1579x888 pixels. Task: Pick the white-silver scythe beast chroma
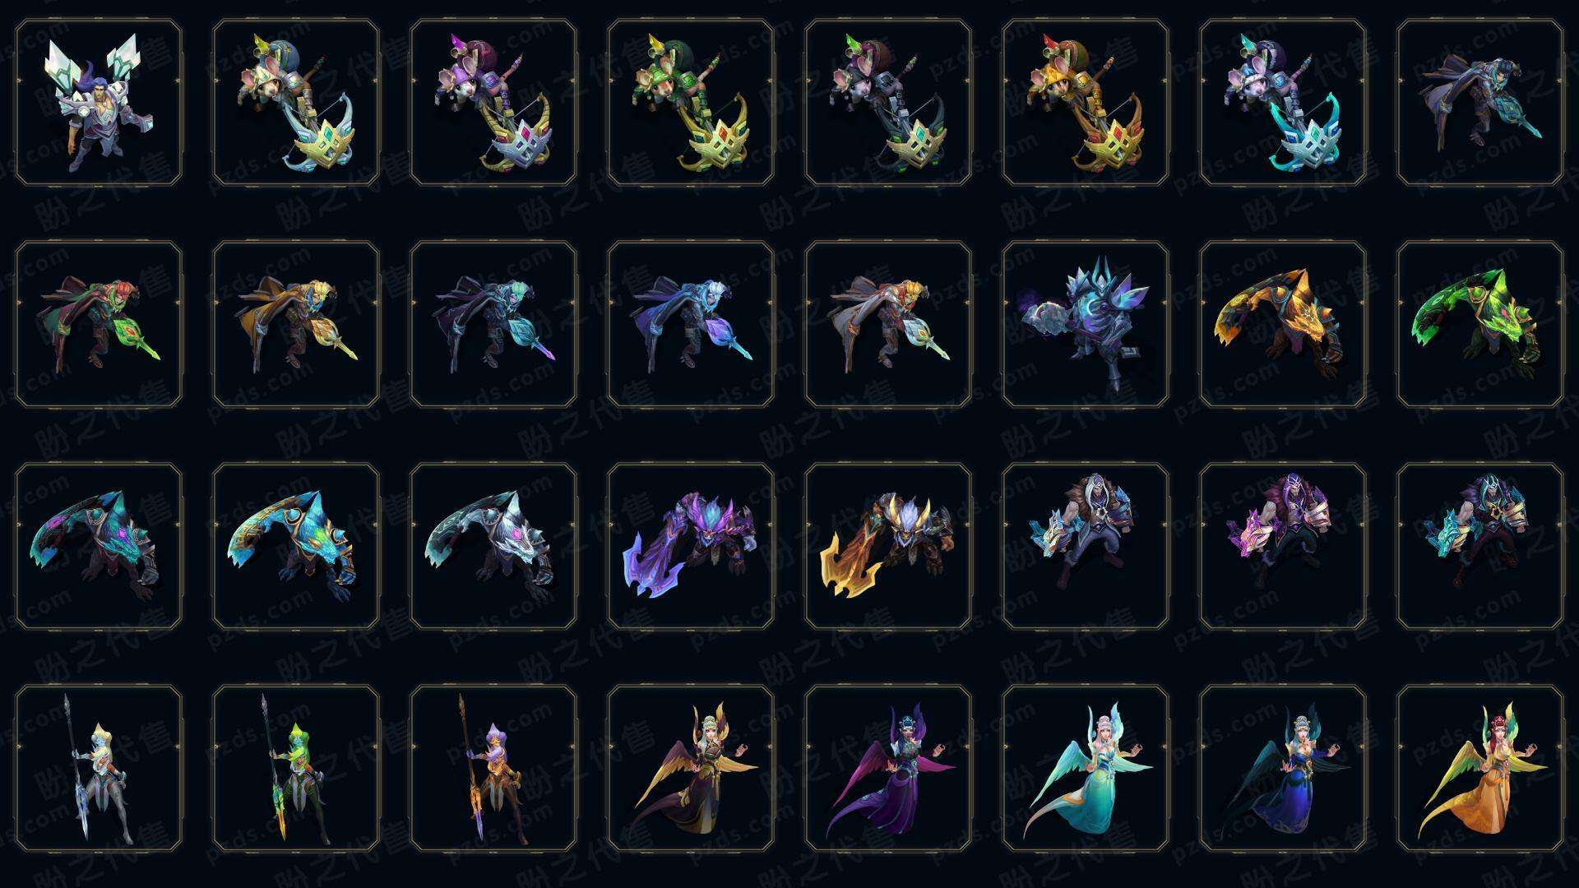pyautogui.click(x=493, y=546)
